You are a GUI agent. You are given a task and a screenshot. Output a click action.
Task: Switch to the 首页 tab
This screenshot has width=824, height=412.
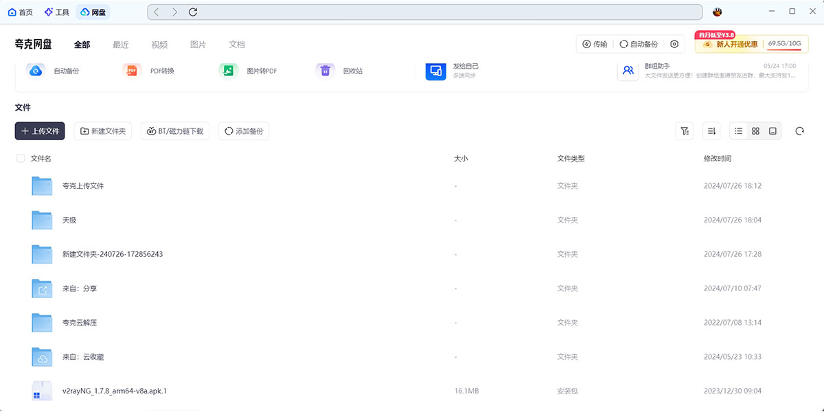[x=20, y=12]
